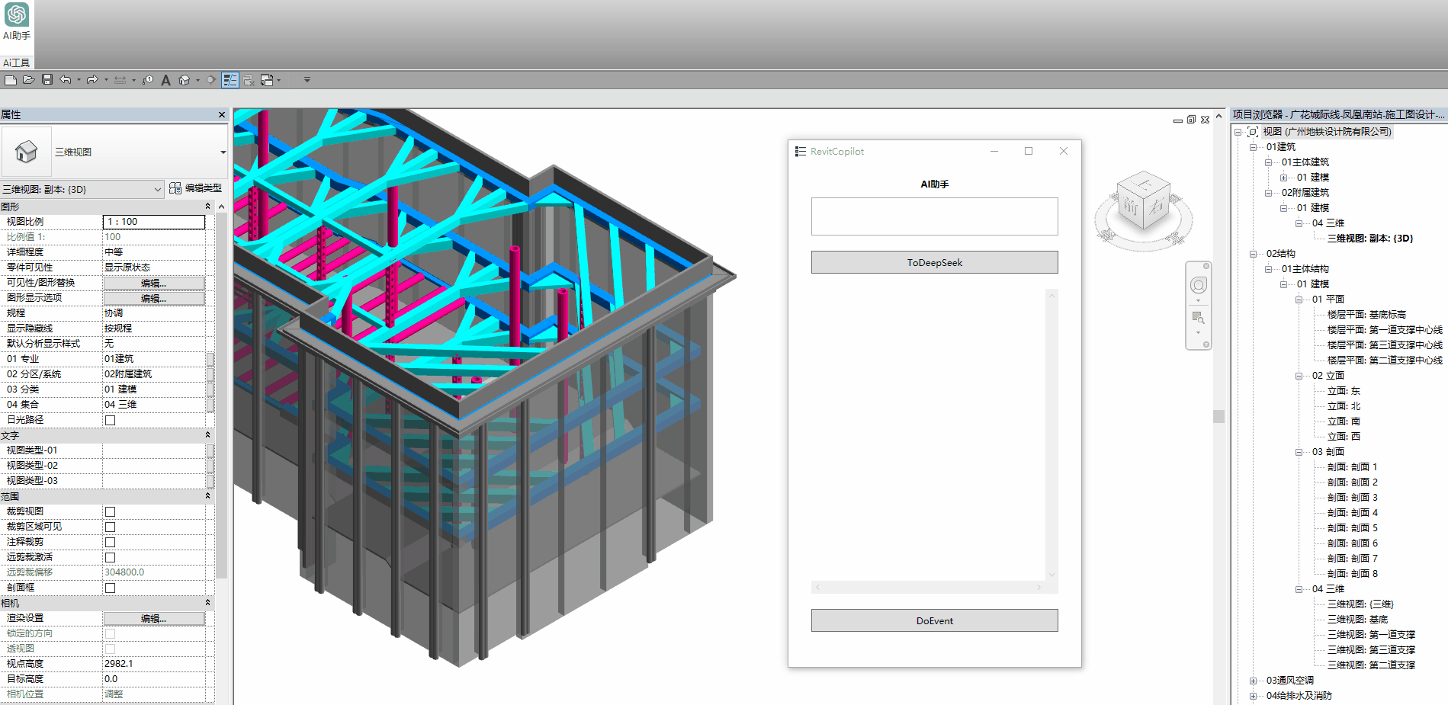Screen dimensions: 1448x705
Task: Click the Zoom region icon in navigation bar
Action: [1198, 317]
